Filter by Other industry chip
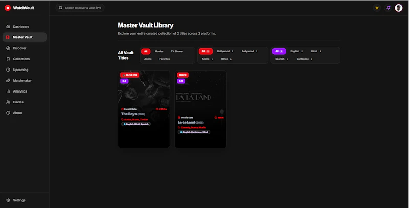The width and height of the screenshot is (409, 208). click(x=226, y=59)
